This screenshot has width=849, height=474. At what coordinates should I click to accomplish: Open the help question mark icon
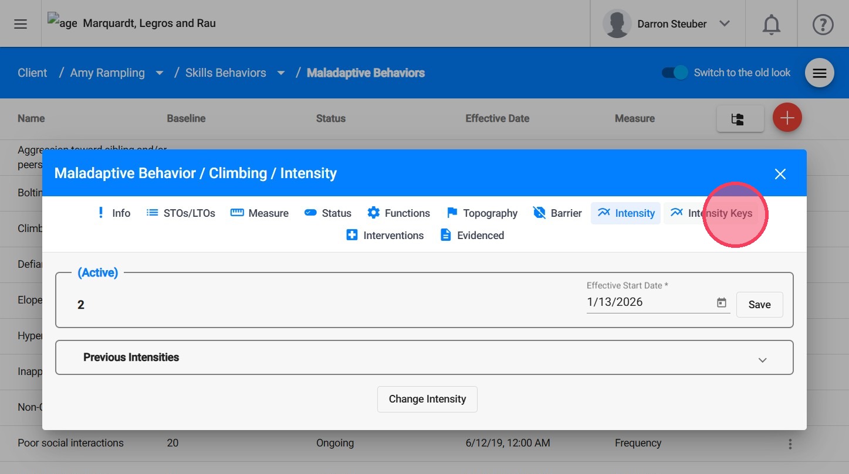coord(823,24)
